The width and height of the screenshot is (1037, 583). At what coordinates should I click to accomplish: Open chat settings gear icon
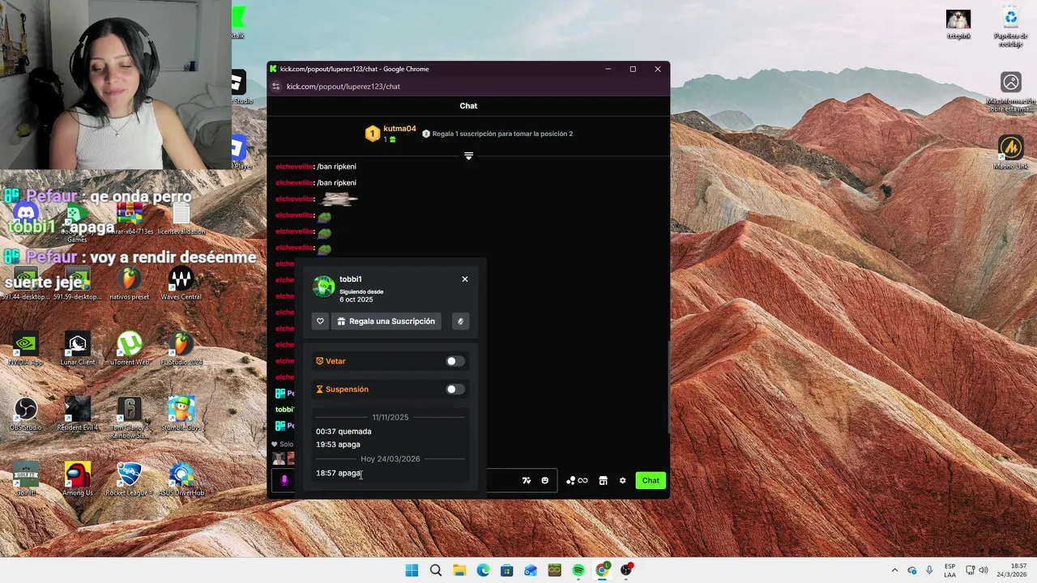(x=622, y=480)
